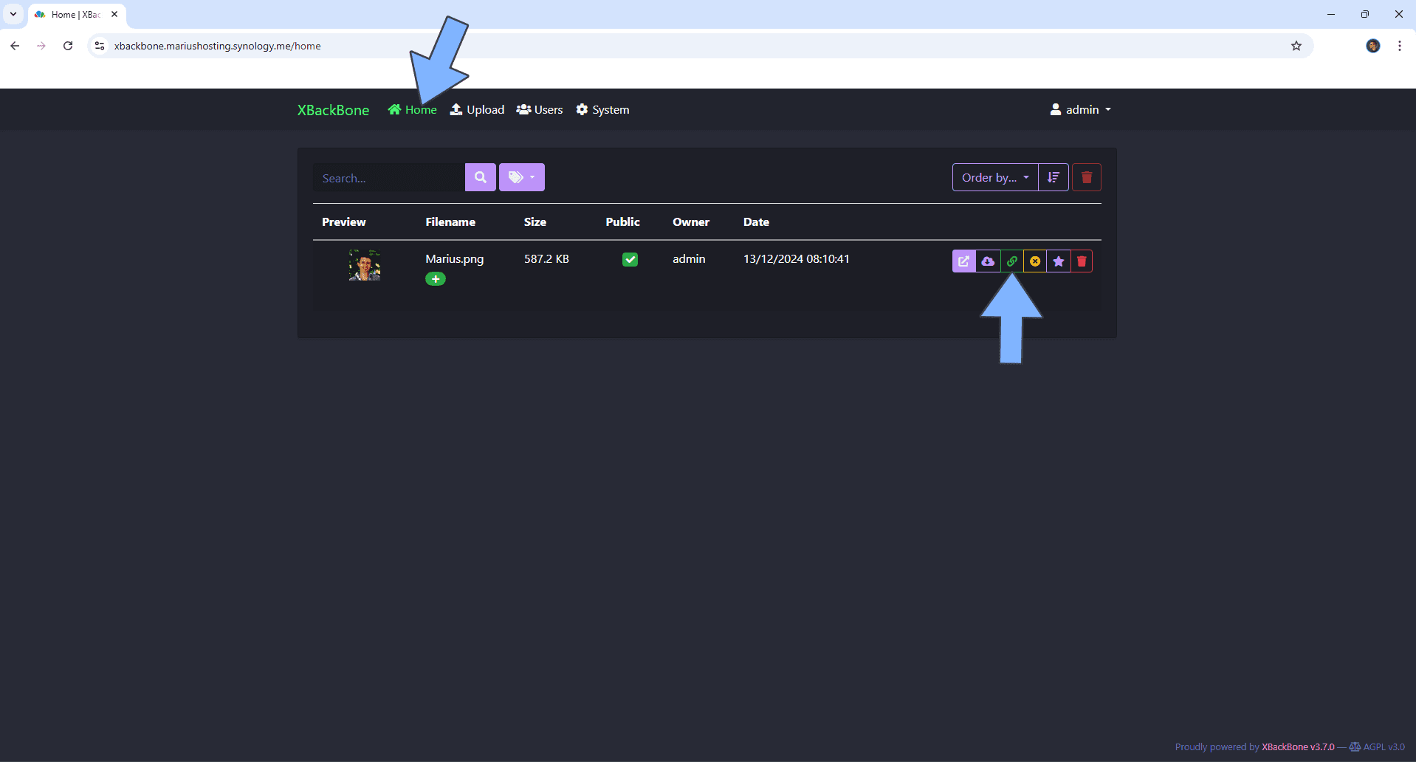Click the Marius.png filename
This screenshot has height=762, width=1416.
point(455,259)
